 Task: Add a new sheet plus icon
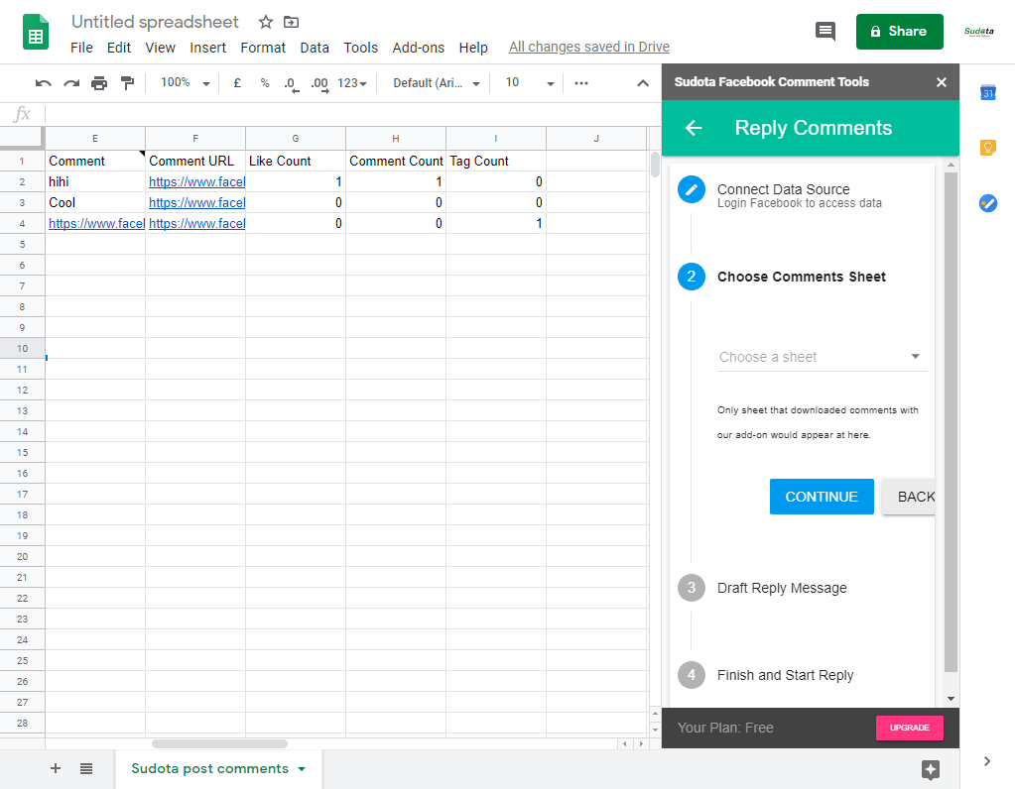(56, 767)
